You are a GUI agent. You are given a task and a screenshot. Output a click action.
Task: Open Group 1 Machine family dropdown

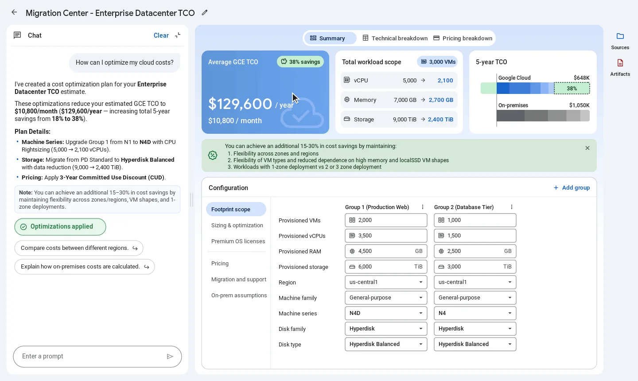click(386, 298)
